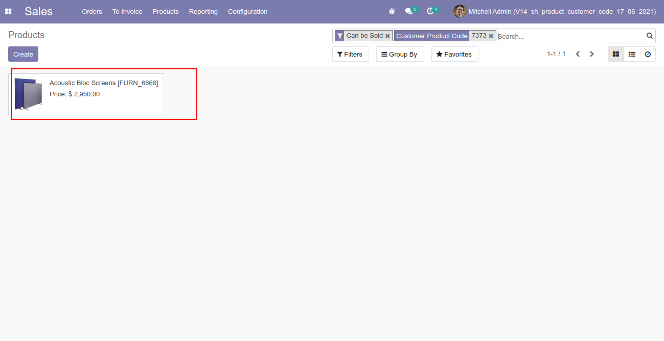Open the Orders menu
This screenshot has height=341, width=664.
point(92,11)
